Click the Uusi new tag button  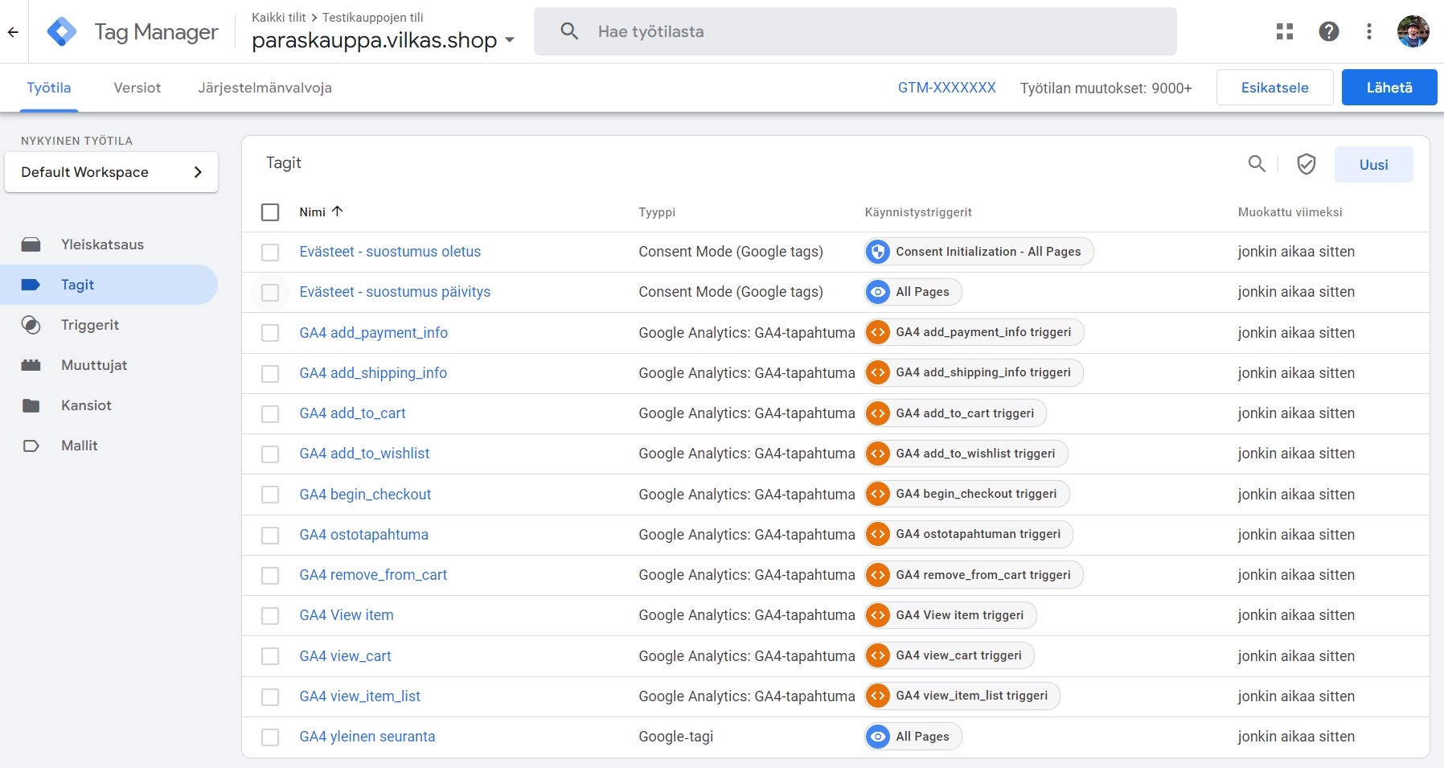(x=1374, y=165)
